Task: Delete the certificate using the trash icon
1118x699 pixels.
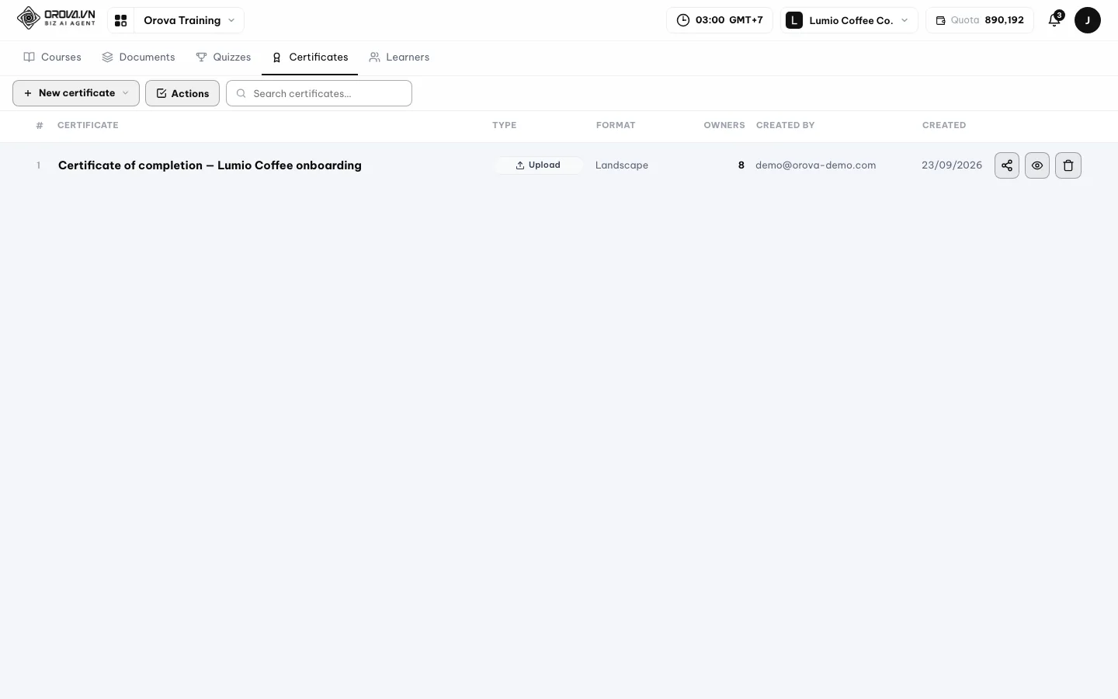Action: click(1068, 165)
